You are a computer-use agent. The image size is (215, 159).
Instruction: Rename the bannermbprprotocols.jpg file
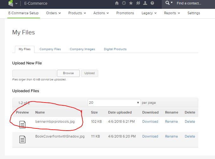[171, 121]
